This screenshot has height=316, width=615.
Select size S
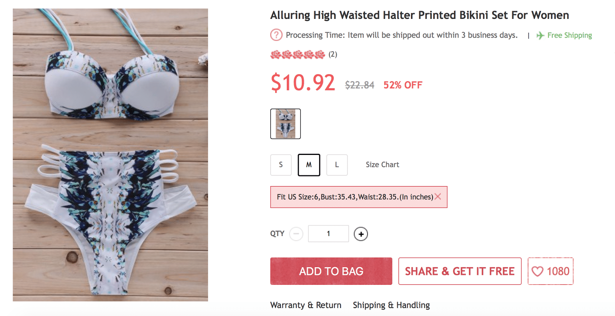coord(281,165)
